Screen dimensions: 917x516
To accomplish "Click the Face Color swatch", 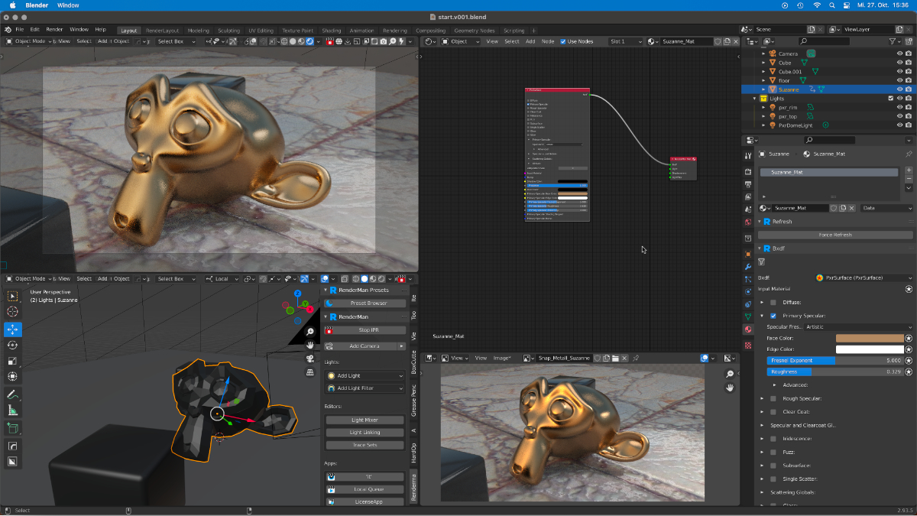I will 869,338.
